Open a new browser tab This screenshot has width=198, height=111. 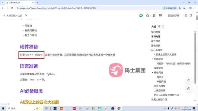coord(38,2)
